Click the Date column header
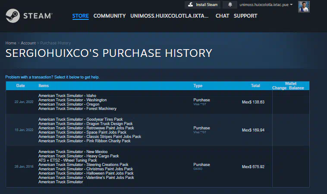 [20, 86]
